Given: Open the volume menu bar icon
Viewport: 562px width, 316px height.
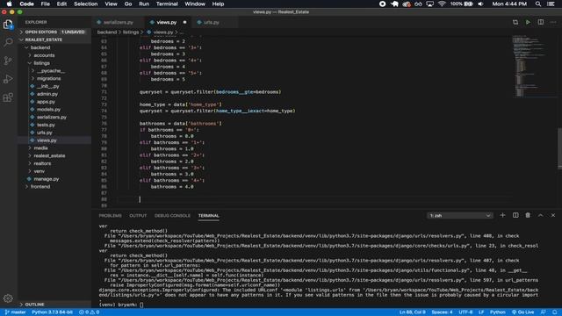Looking at the screenshot, I should pos(480,4).
